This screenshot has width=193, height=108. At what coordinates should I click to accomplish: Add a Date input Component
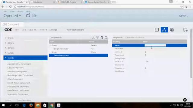pyautogui.click(x=17, y=71)
